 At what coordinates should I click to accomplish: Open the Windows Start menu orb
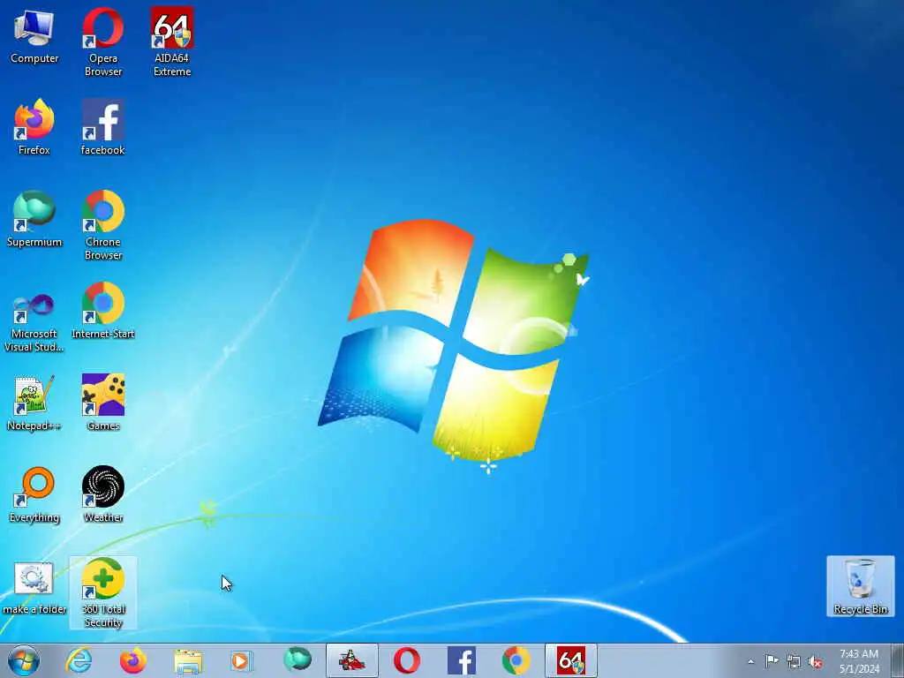click(24, 660)
